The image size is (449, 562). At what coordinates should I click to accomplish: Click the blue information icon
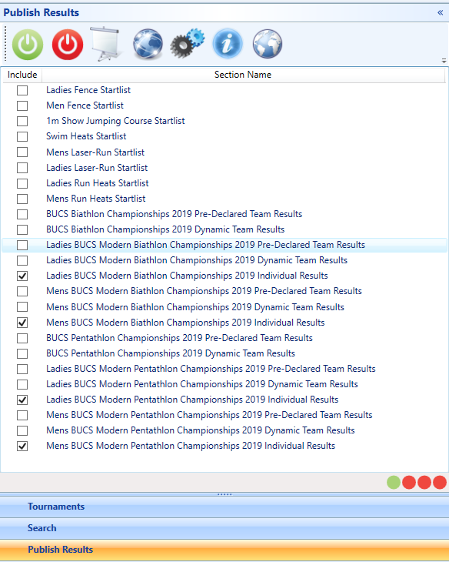coord(228,44)
